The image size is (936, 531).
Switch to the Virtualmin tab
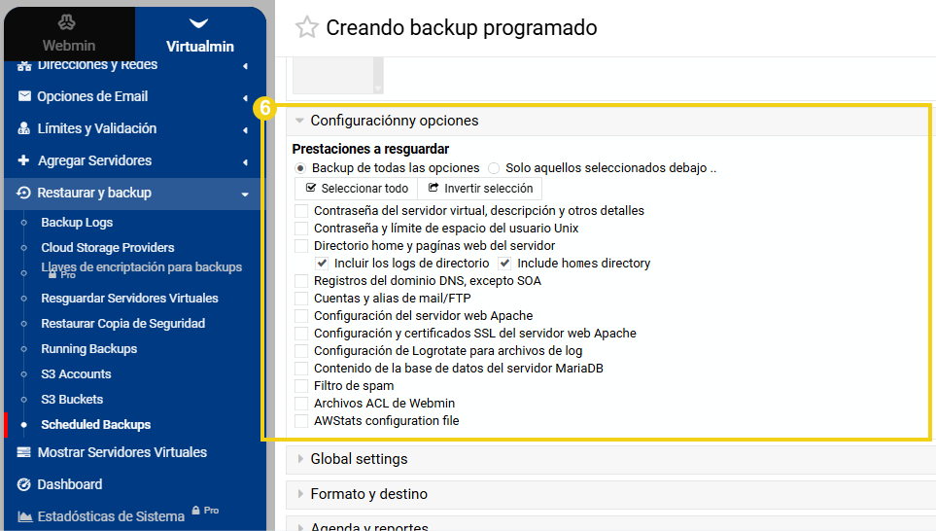[x=200, y=33]
